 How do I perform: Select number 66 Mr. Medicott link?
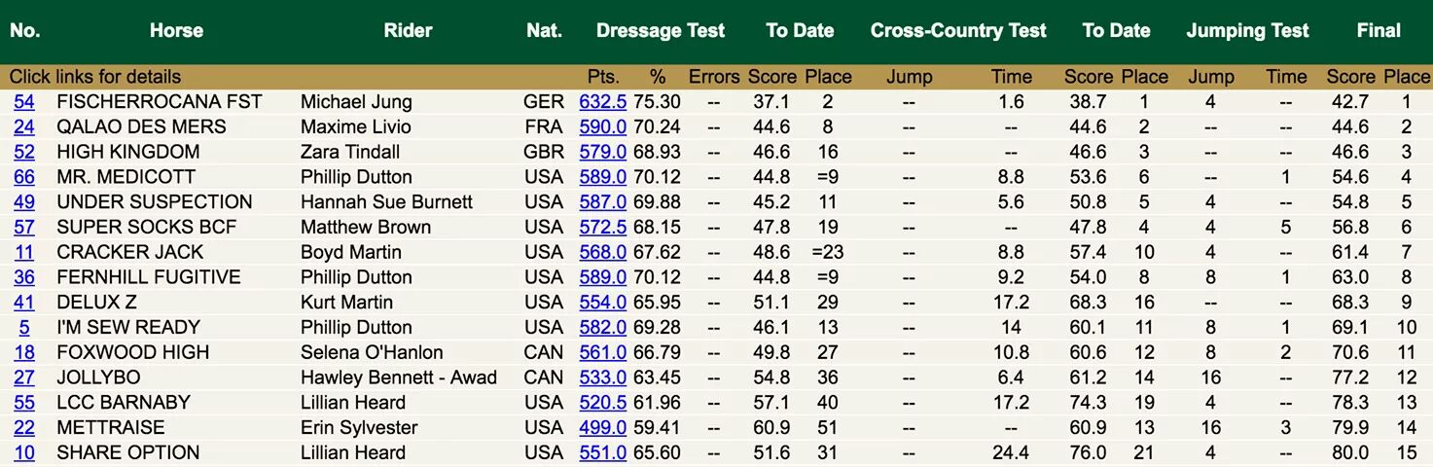[x=23, y=177]
